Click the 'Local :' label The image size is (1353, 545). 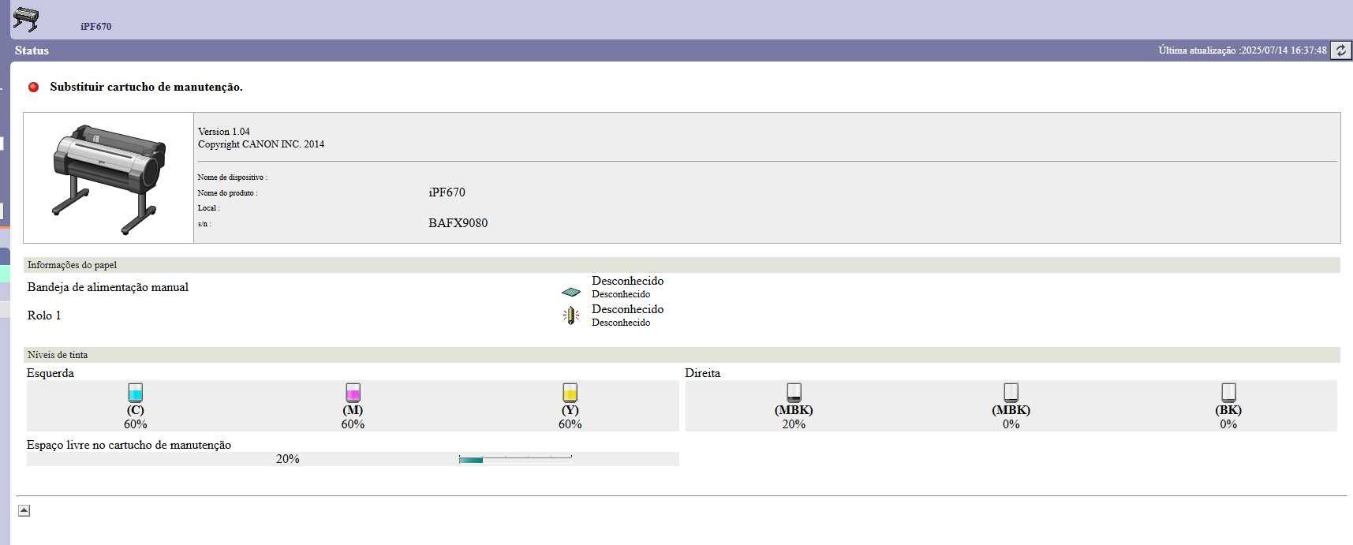tap(209, 208)
